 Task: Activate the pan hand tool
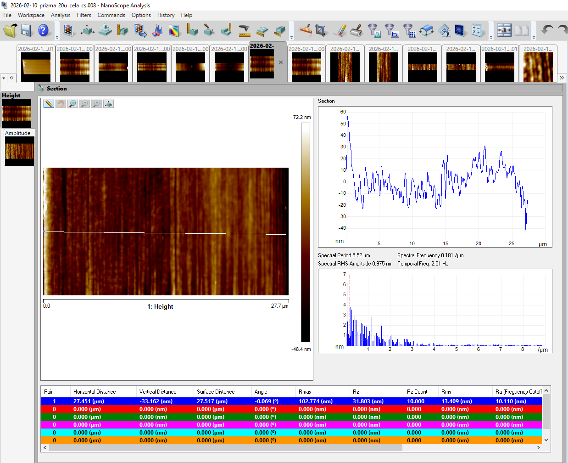[x=61, y=104]
